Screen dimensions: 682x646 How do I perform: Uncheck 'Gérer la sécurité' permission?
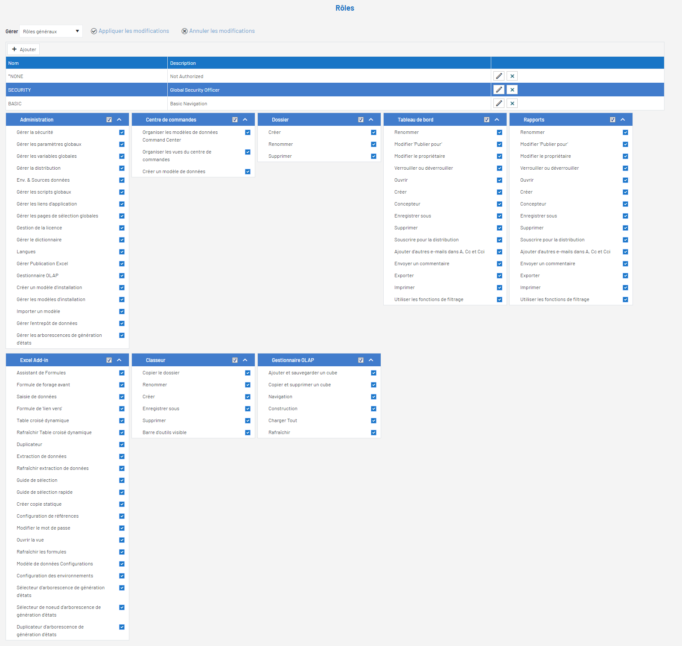pyautogui.click(x=122, y=132)
